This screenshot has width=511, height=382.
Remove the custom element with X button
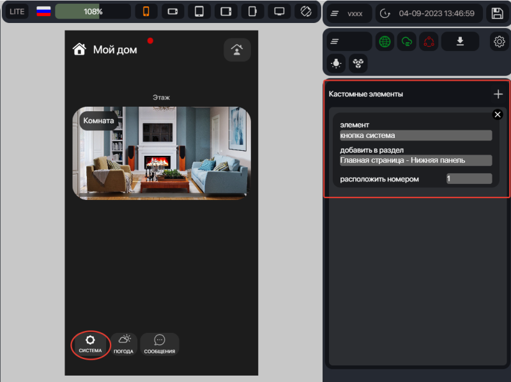(498, 115)
